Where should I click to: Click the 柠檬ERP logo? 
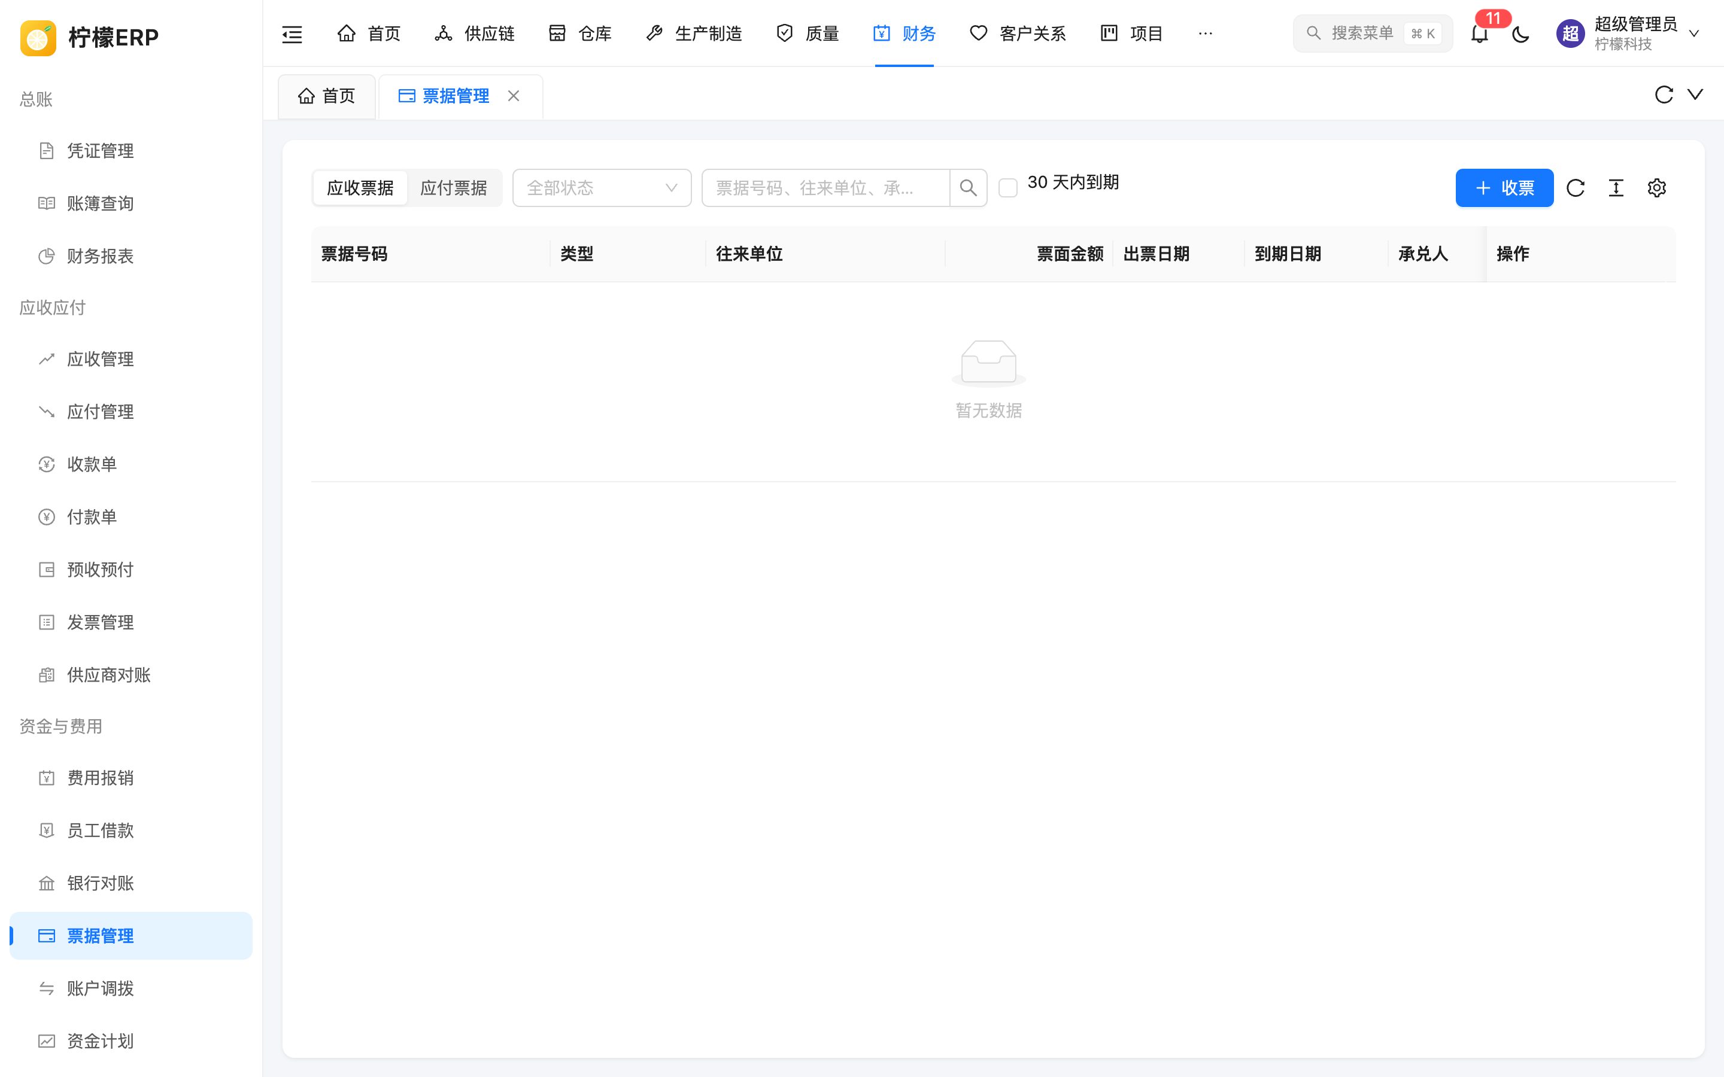(x=90, y=37)
